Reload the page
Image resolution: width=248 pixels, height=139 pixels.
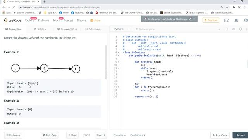(14, 7)
